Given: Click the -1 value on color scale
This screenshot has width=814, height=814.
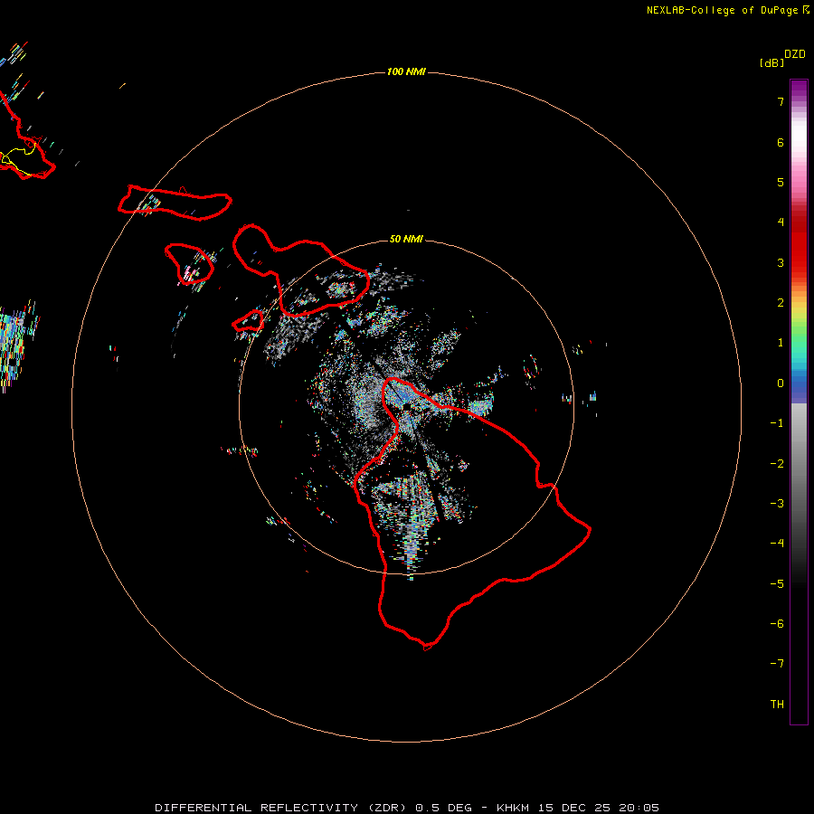Looking at the screenshot, I should 777,423.
